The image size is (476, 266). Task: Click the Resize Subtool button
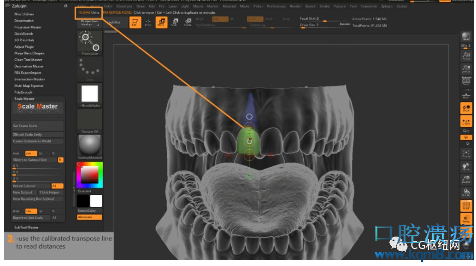coord(31,186)
